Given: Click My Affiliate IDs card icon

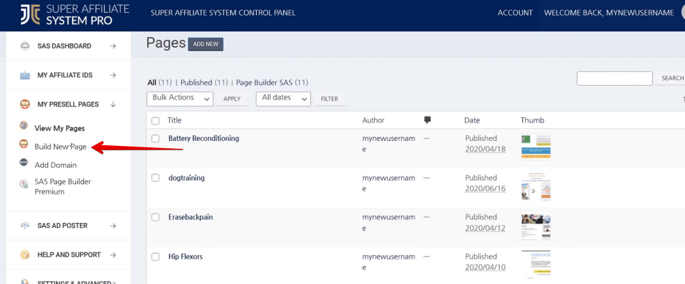Looking at the screenshot, I should (25, 75).
